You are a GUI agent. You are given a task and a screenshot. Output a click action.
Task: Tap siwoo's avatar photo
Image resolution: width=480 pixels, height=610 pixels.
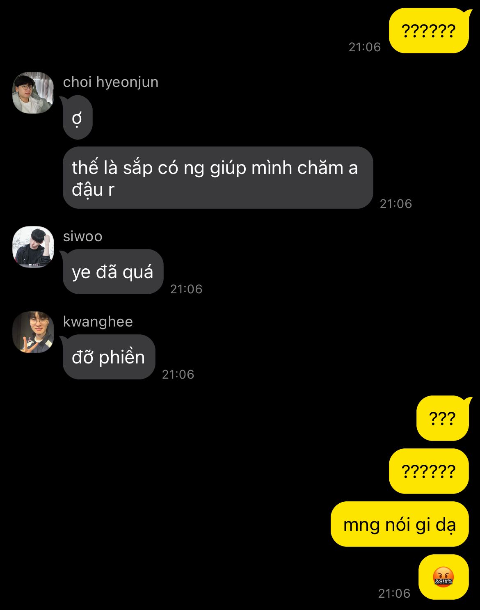tap(33, 247)
